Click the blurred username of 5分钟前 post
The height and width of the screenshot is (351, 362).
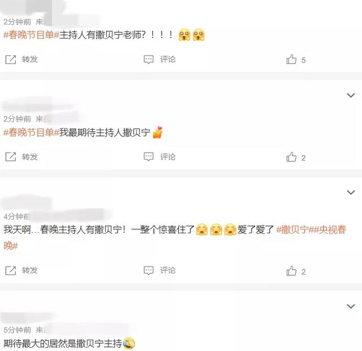pyautogui.click(x=28, y=317)
